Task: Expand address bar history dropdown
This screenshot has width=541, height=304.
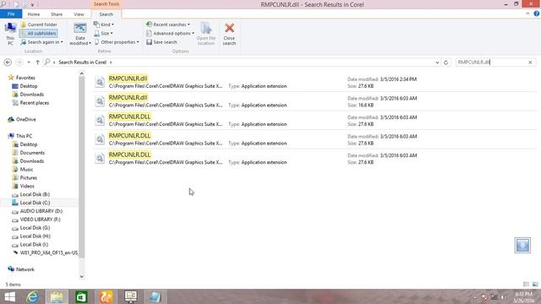Action: (437, 62)
